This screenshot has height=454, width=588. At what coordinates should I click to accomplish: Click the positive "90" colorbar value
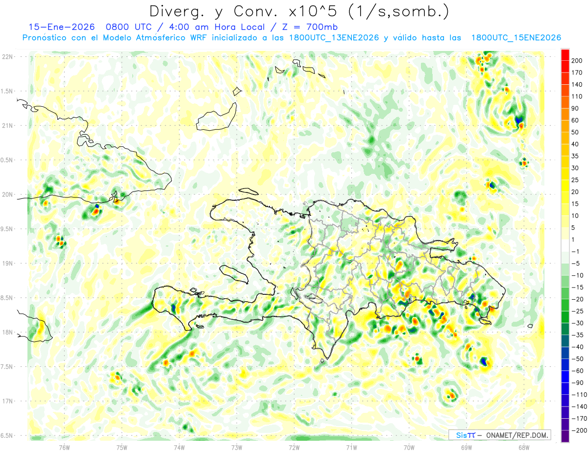click(x=575, y=108)
